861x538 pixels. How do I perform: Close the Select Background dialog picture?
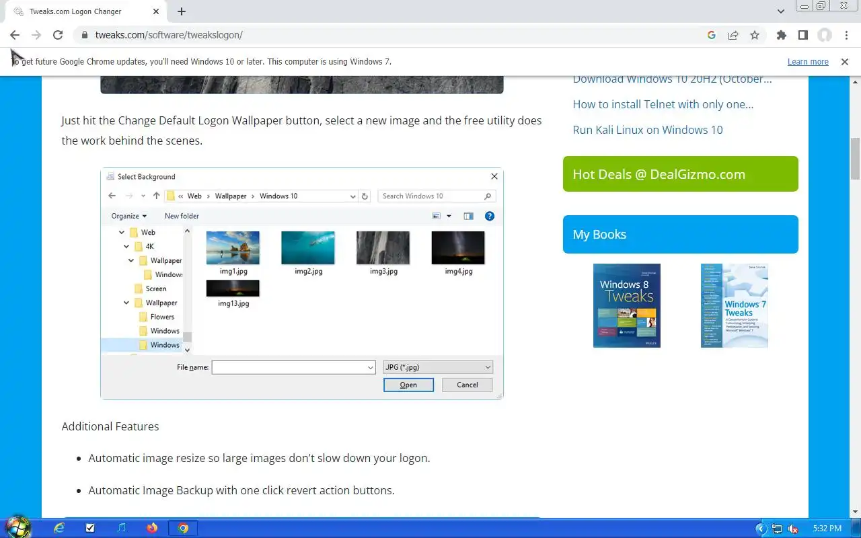pos(494,176)
